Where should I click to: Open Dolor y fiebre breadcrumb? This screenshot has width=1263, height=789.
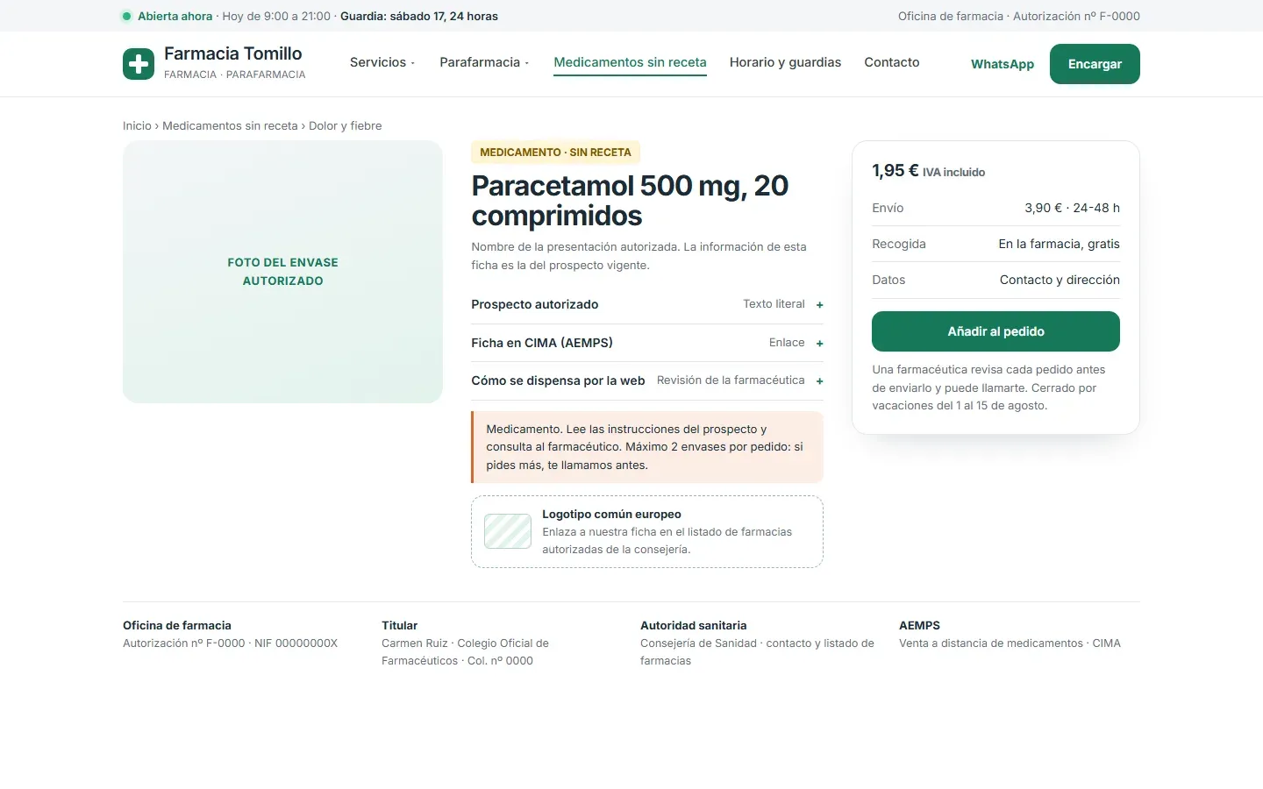[x=346, y=126]
